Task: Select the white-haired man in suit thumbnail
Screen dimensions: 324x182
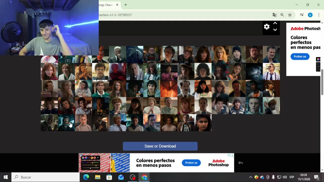Action: (117, 54)
